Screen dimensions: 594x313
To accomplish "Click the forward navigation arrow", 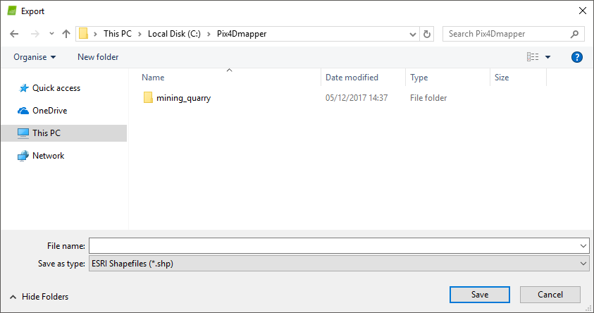I will click(x=35, y=34).
